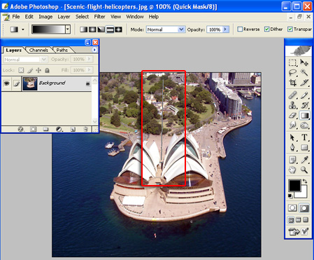Click the Delete layer trash icon
The height and width of the screenshot is (260, 314).
click(x=85, y=129)
